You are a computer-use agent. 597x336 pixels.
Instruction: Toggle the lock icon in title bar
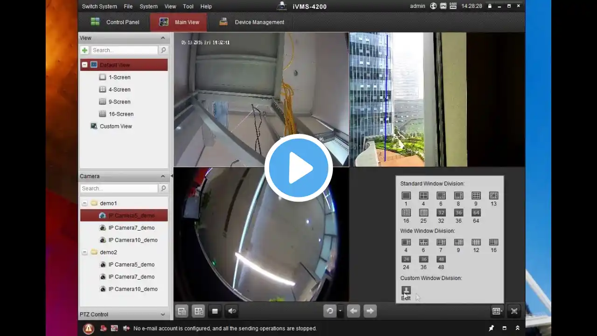(x=490, y=6)
